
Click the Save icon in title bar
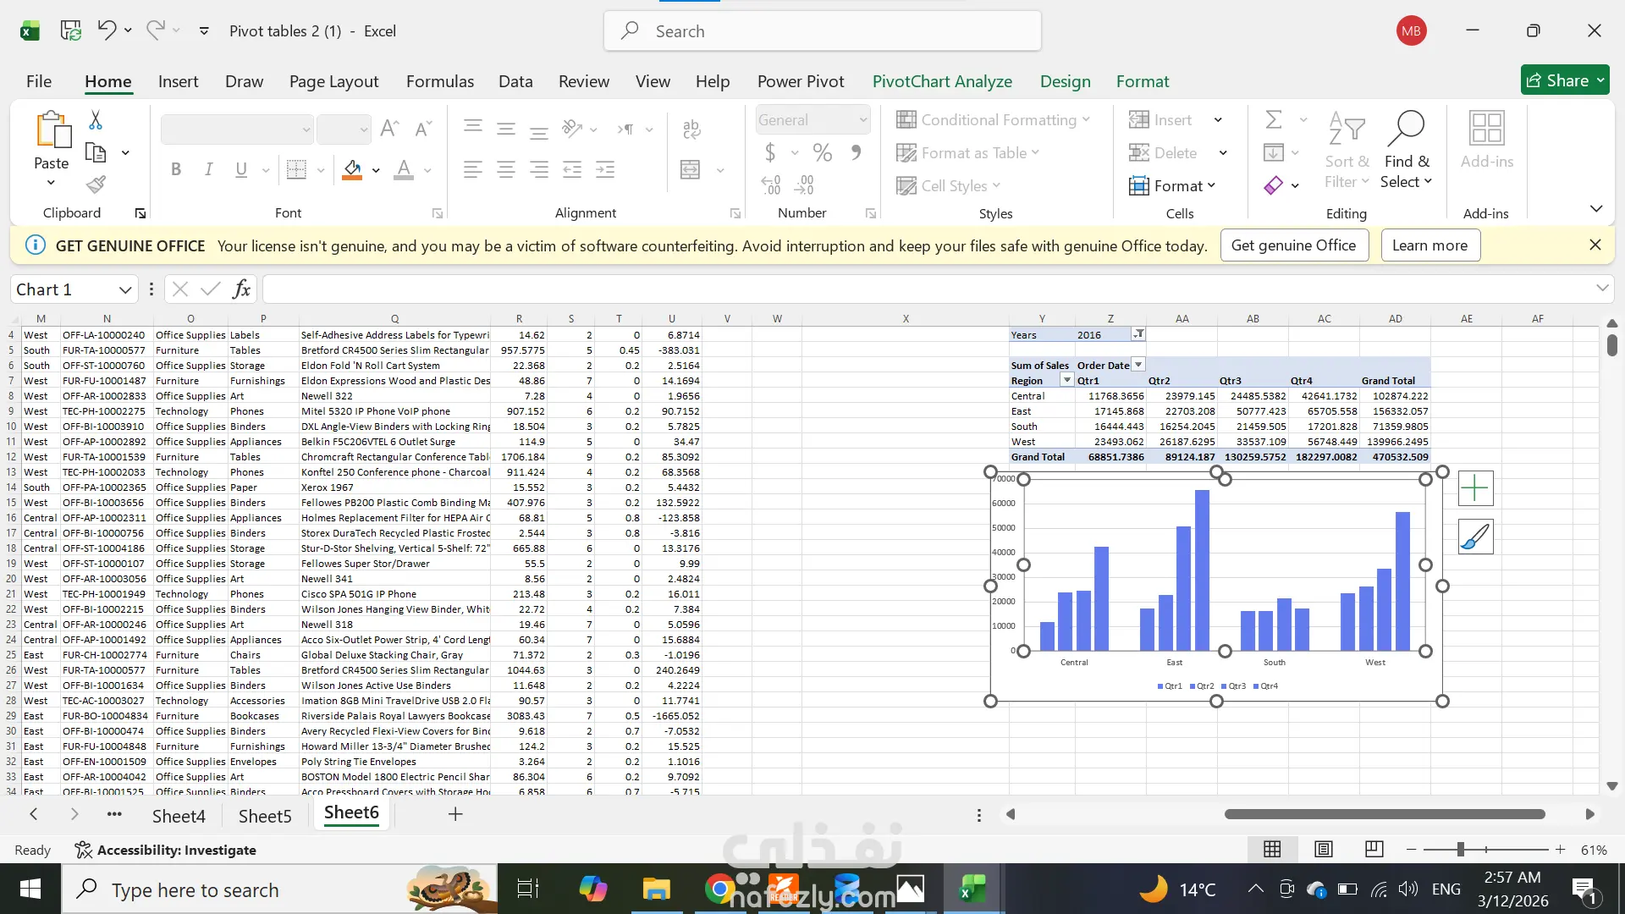coord(71,31)
